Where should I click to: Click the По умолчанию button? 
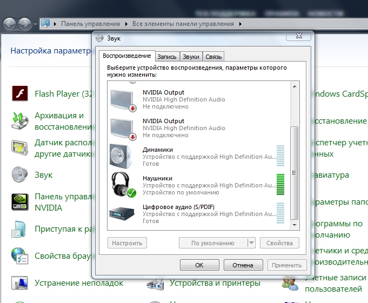click(213, 243)
